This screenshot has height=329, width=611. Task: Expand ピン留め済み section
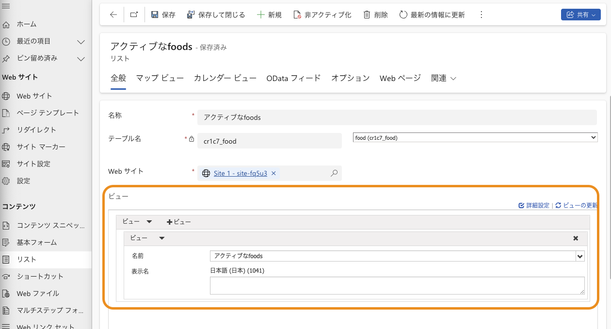81,58
